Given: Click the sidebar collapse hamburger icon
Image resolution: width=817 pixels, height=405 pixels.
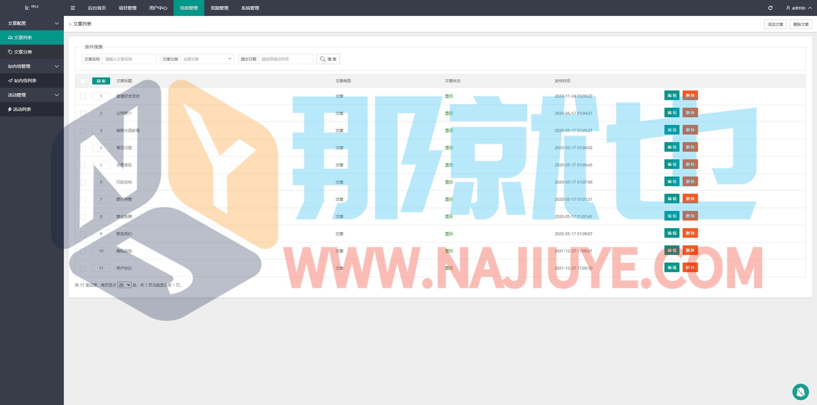Looking at the screenshot, I should [x=73, y=8].
